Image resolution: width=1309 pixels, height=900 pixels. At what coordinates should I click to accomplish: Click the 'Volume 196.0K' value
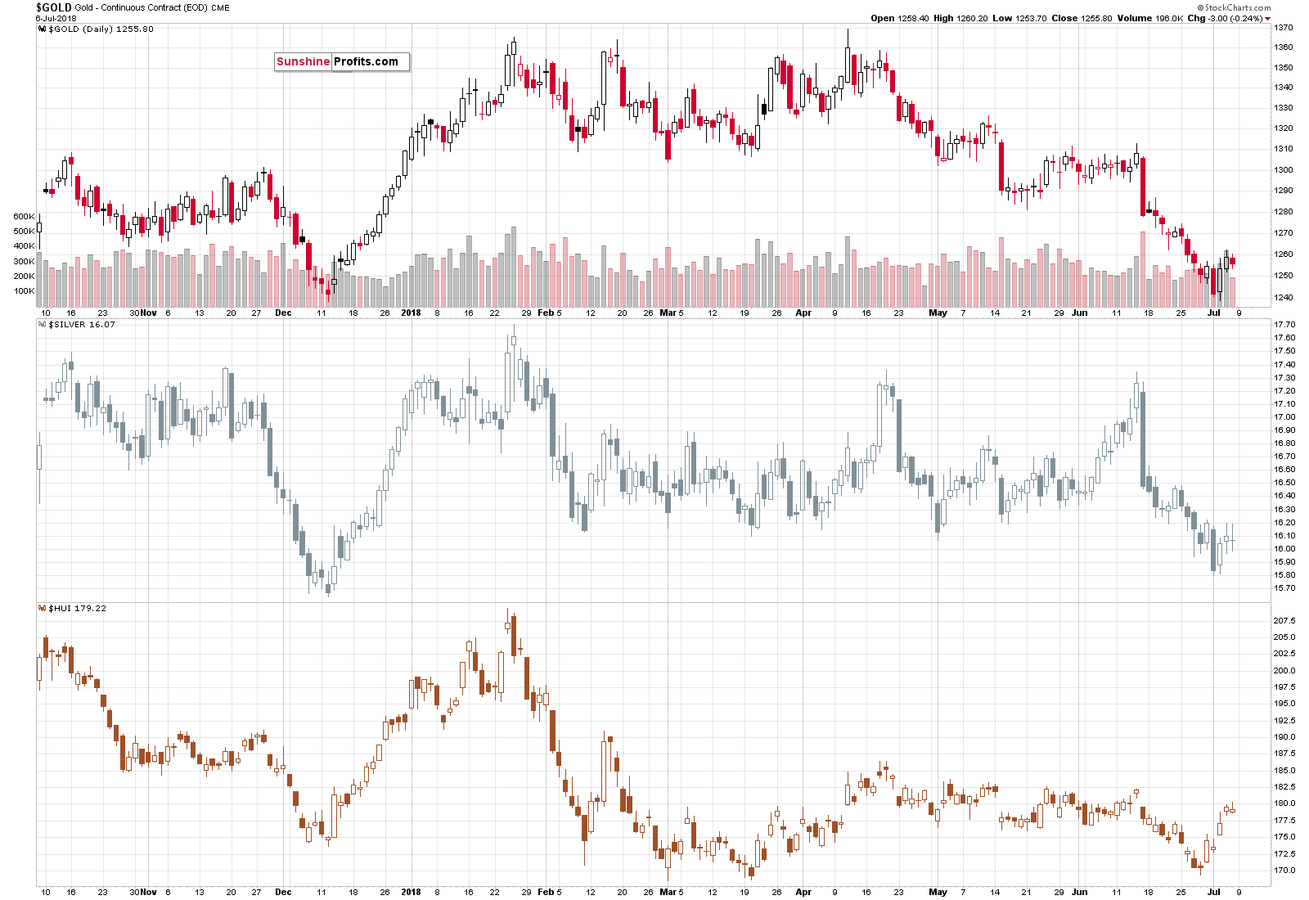[x=1149, y=18]
